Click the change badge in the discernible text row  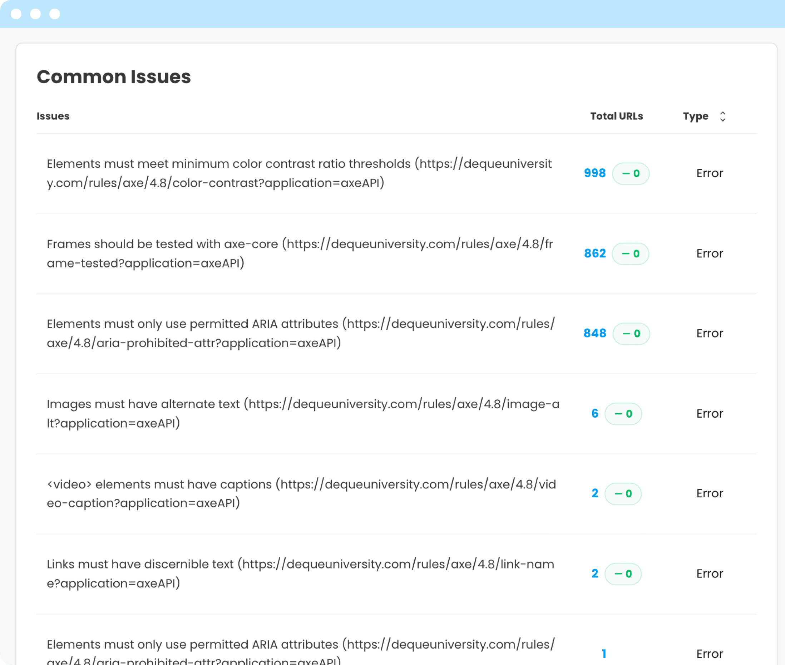click(623, 574)
